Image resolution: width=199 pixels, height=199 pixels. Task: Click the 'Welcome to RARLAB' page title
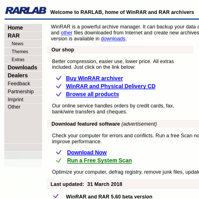point(122,12)
